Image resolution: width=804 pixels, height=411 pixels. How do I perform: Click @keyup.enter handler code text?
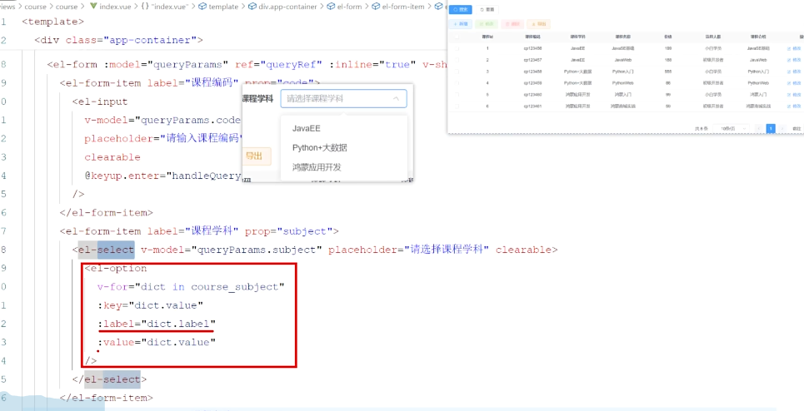[x=162, y=176]
